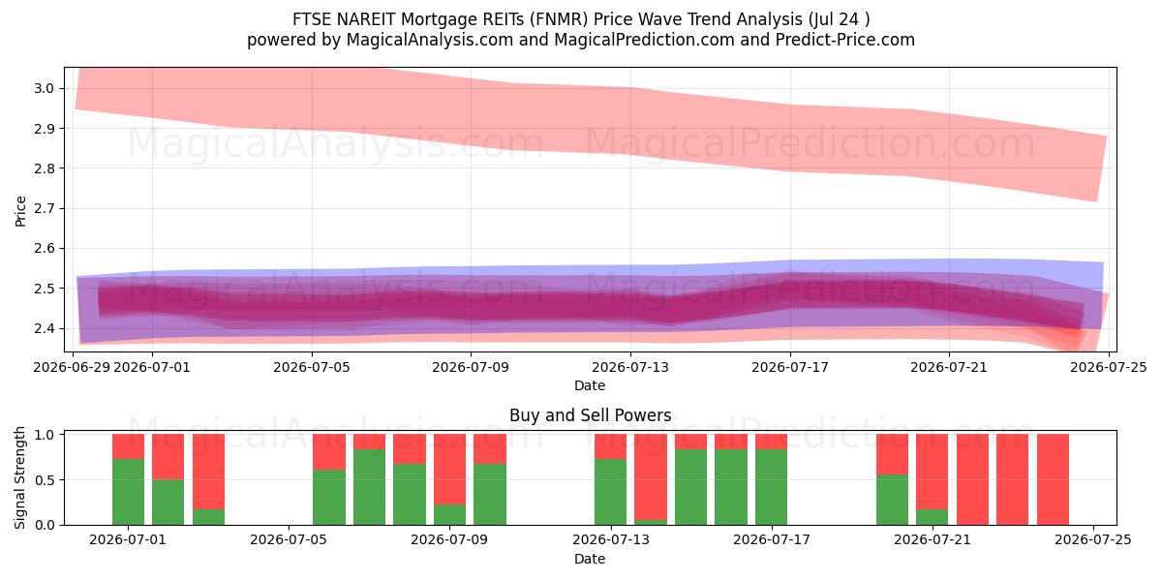This screenshot has width=1162, height=581.
Task: Click the 0.5 signal strength tick
Action: tap(45, 480)
